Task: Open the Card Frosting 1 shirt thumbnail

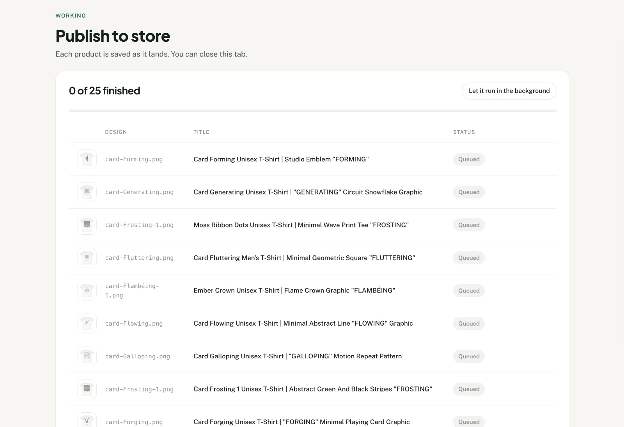Action: pyautogui.click(x=87, y=389)
